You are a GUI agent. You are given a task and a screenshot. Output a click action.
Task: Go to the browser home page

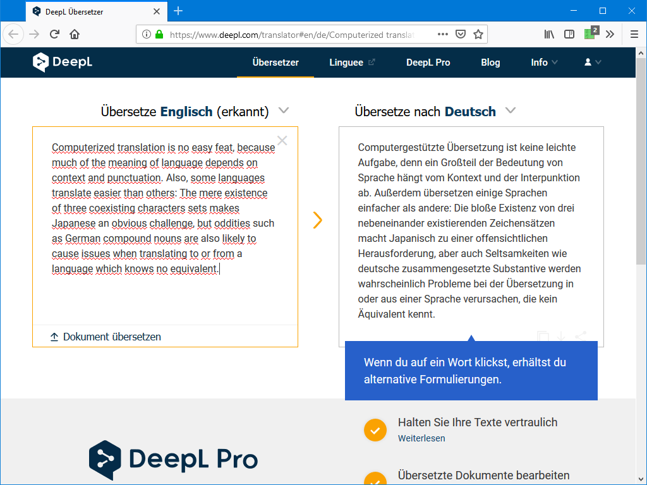point(75,34)
